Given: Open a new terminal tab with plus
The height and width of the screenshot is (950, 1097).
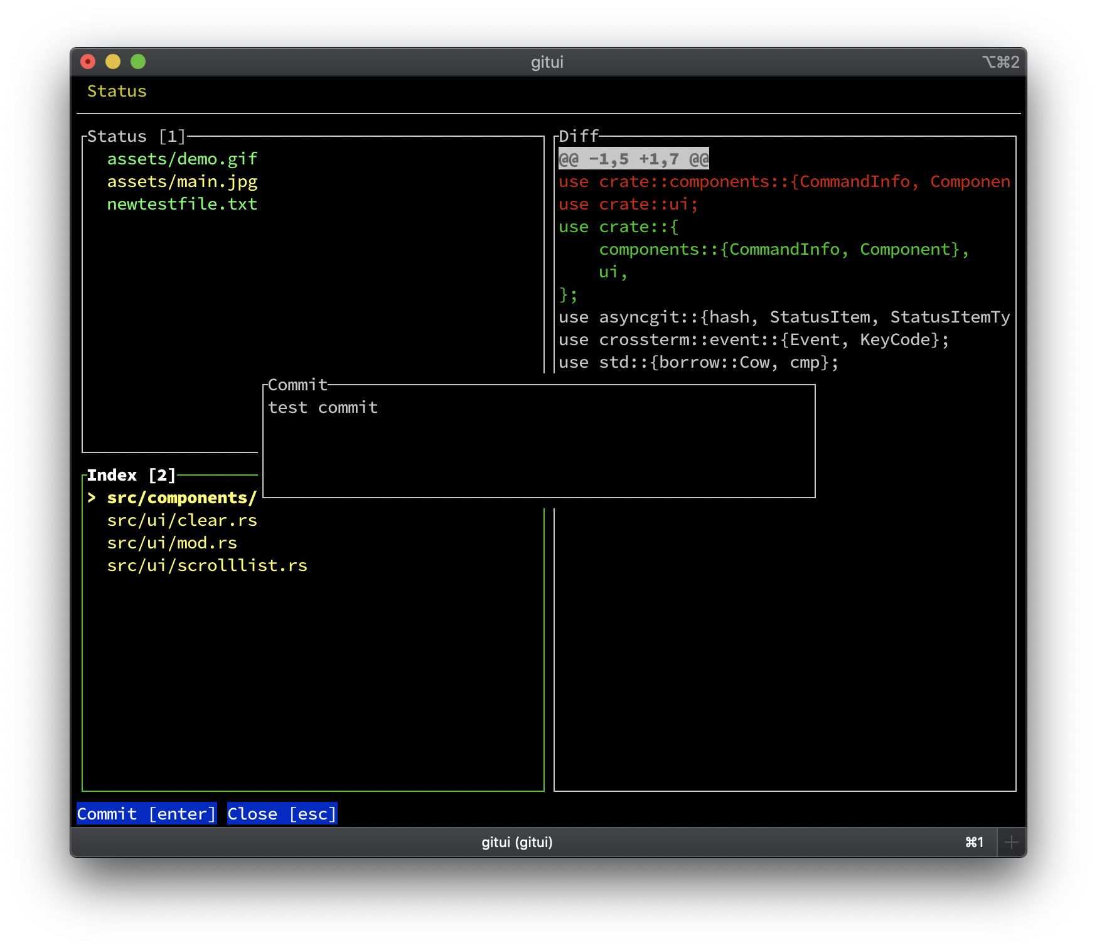Looking at the screenshot, I should pos(1011,842).
